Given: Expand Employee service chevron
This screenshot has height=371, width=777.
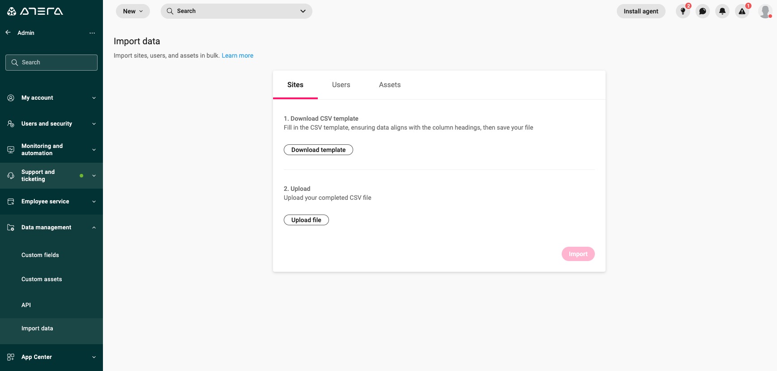Looking at the screenshot, I should [94, 202].
